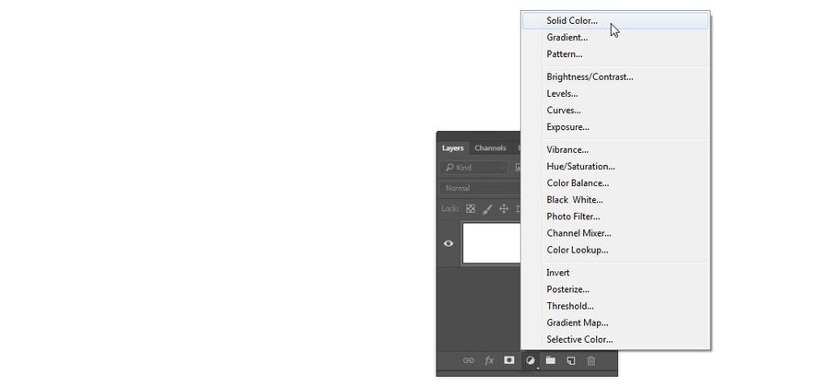Screen dimensions: 829x387
Task: Create a new layer
Action: [x=571, y=361]
